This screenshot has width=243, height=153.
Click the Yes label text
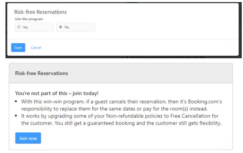click(x=25, y=27)
